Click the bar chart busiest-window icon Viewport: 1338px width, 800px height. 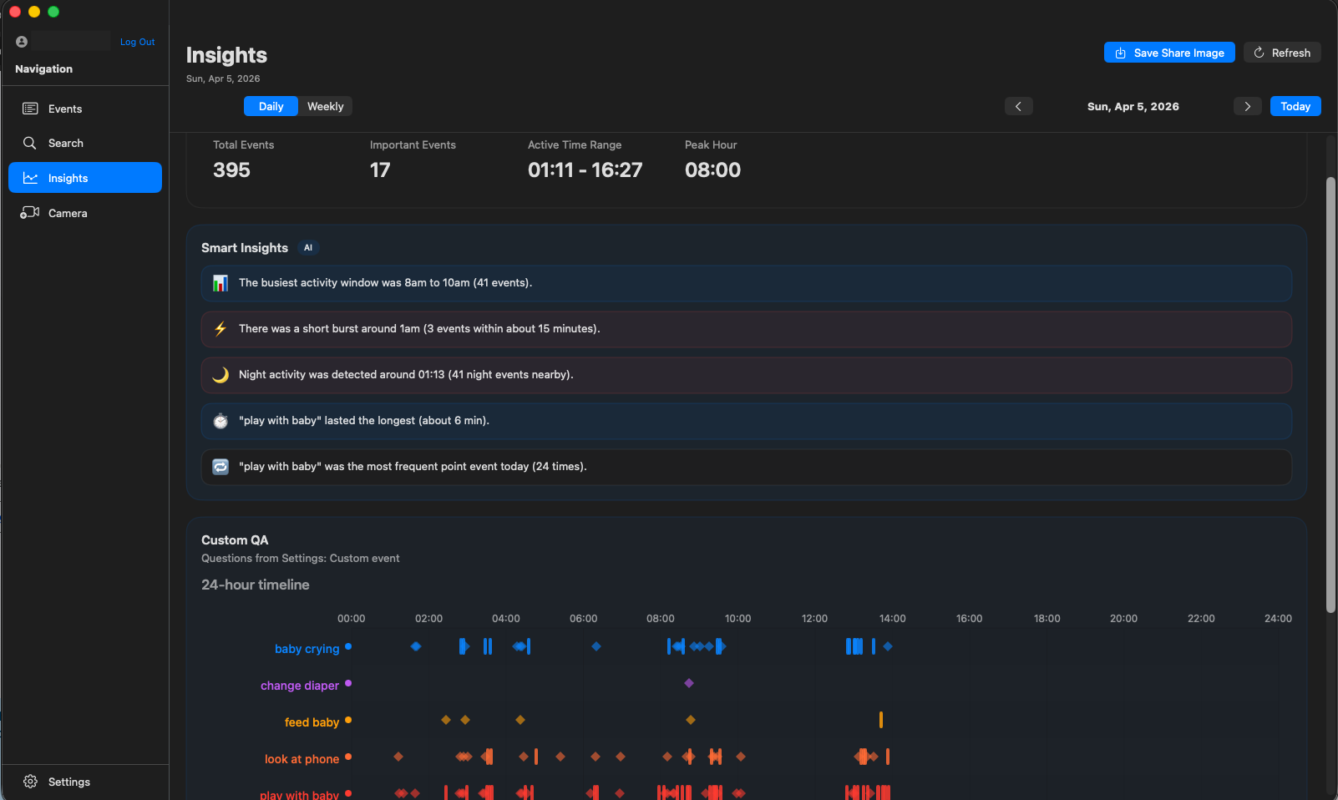point(220,283)
